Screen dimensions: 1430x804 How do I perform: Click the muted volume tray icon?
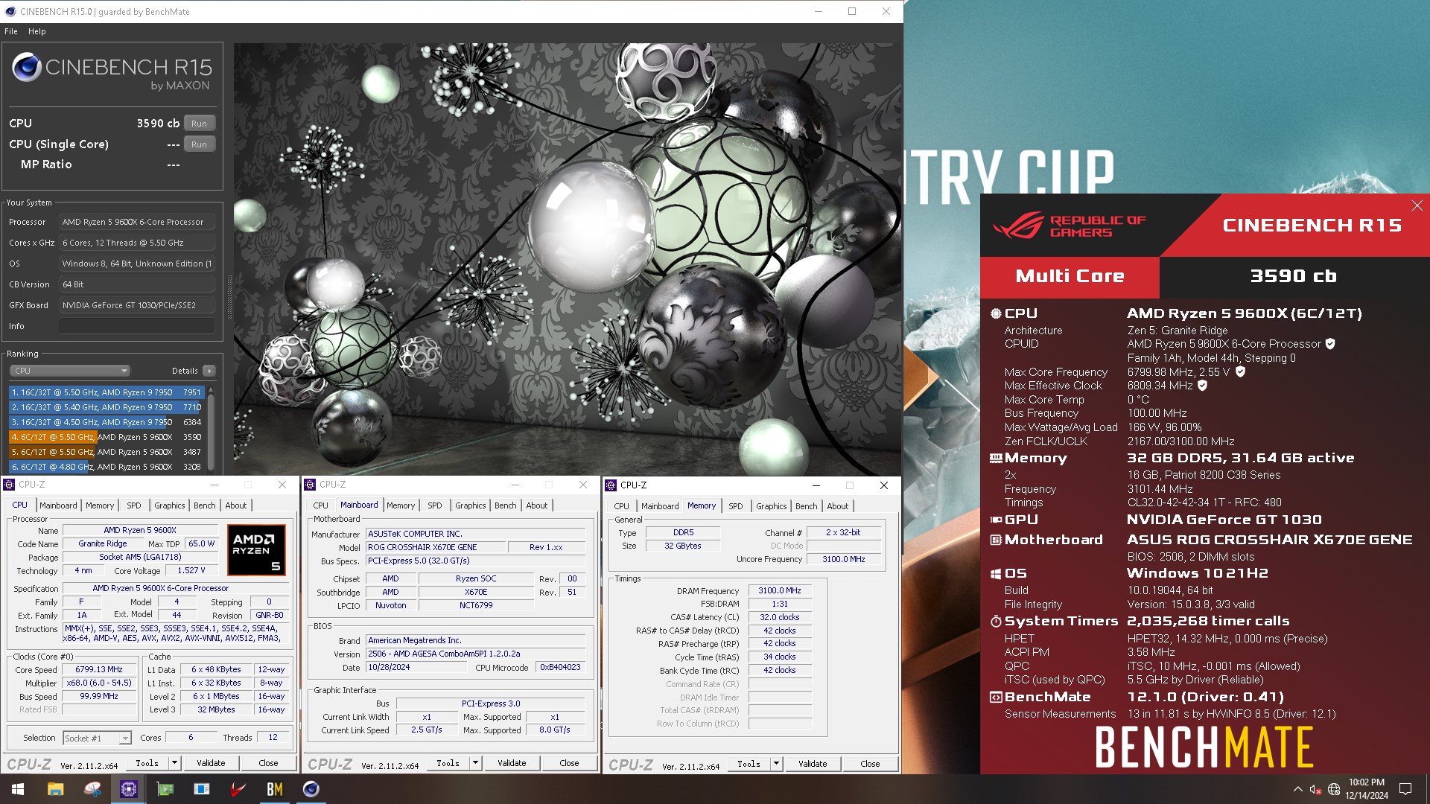click(1315, 789)
